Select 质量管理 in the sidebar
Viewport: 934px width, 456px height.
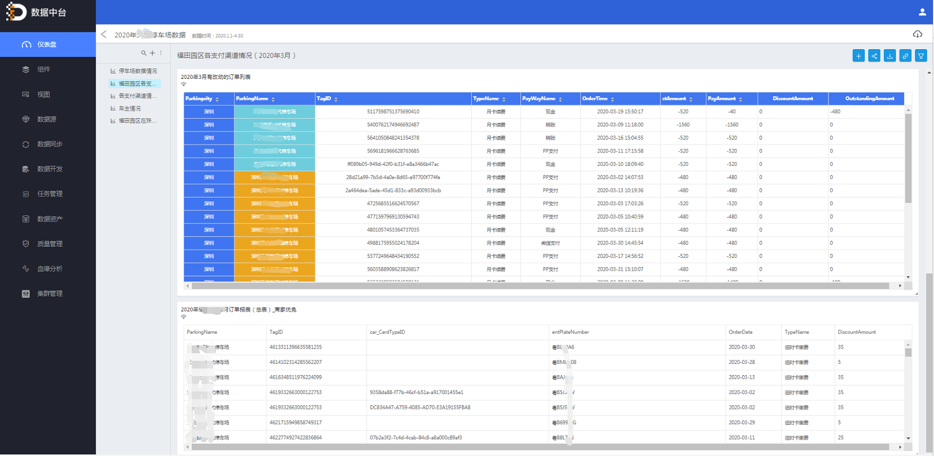(x=50, y=244)
